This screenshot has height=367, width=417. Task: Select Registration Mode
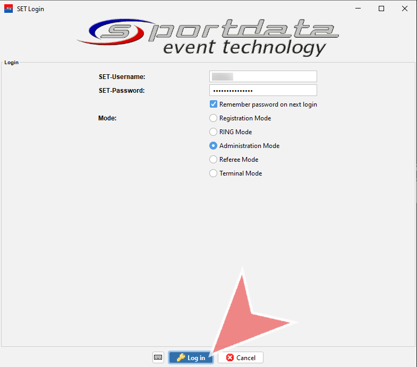click(214, 118)
